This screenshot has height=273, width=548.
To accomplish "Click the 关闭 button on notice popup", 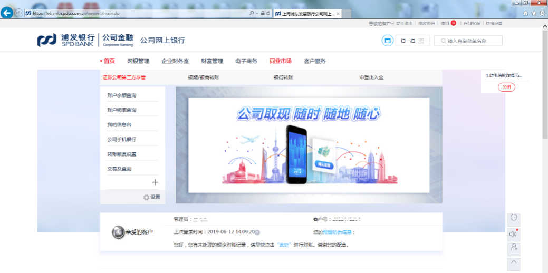I will (x=506, y=87).
